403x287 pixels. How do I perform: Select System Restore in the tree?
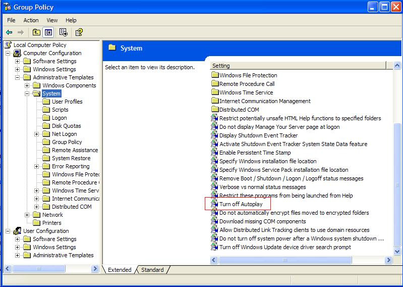[71, 158]
